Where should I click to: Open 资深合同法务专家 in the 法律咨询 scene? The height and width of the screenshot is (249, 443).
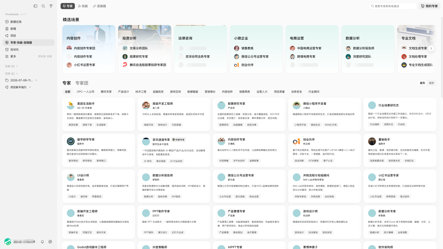coord(197,57)
